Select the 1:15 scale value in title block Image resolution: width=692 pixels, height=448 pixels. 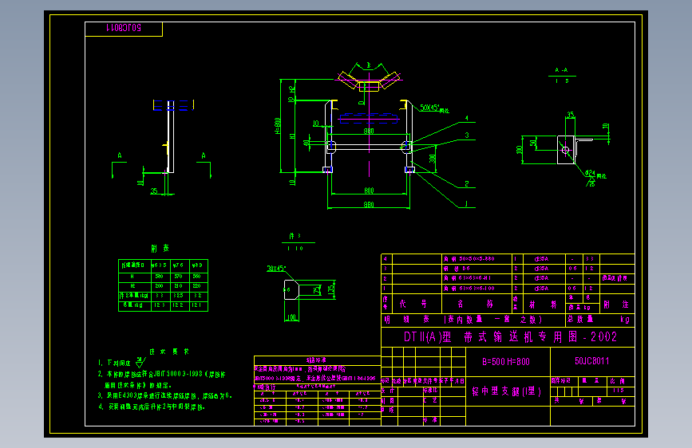coord(618,391)
